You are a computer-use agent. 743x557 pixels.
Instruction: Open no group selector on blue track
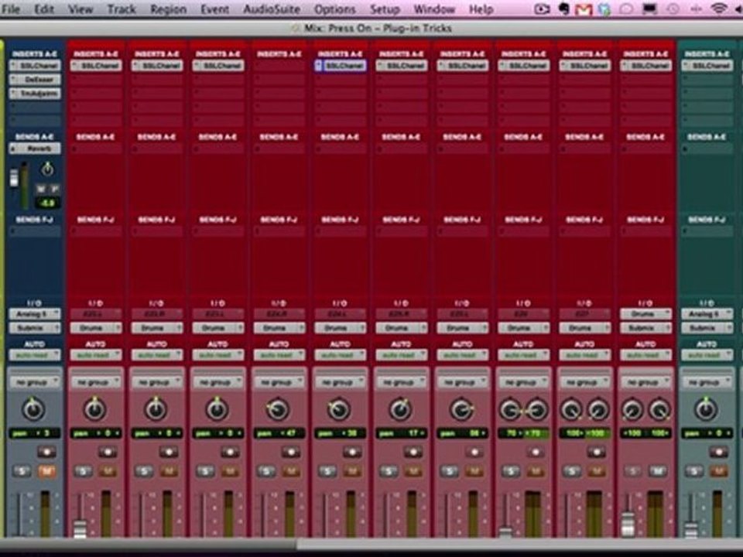(x=35, y=381)
